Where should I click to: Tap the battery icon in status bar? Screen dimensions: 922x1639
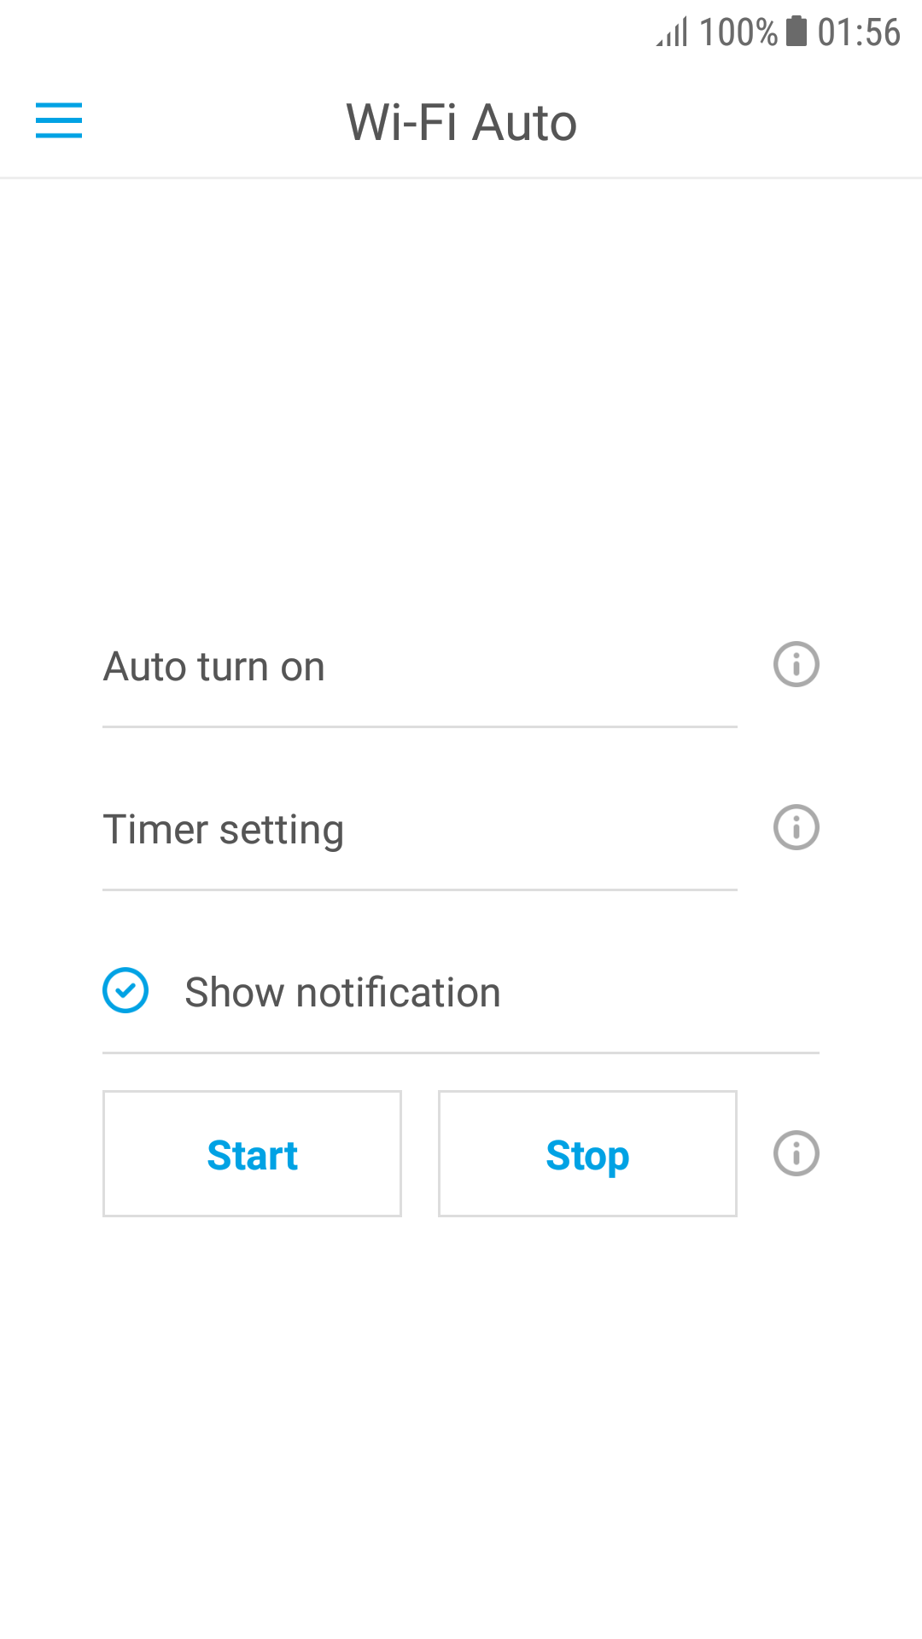point(796,32)
